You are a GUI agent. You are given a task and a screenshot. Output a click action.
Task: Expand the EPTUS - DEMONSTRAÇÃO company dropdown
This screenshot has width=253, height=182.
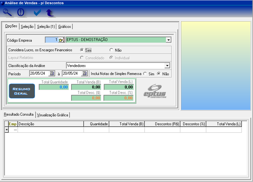(168, 40)
